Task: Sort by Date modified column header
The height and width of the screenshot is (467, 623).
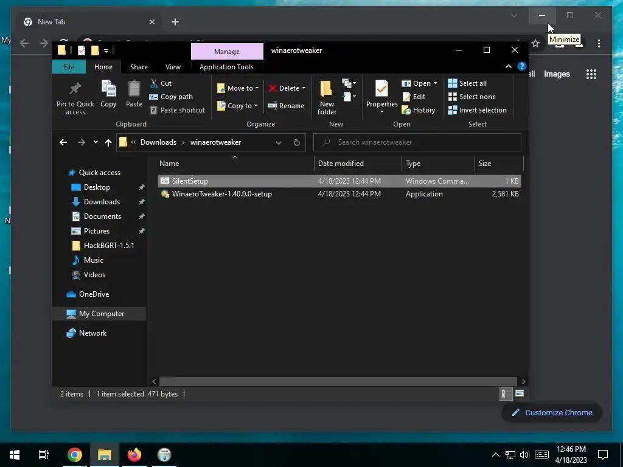Action: coord(358,164)
